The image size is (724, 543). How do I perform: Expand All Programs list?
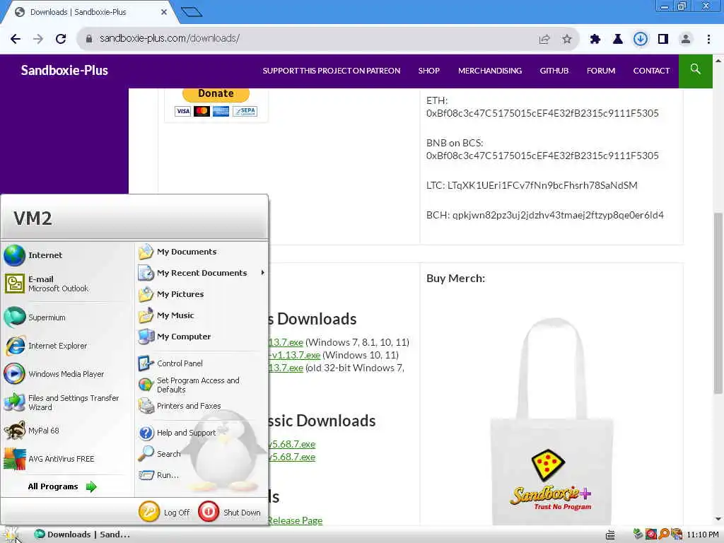(x=62, y=486)
